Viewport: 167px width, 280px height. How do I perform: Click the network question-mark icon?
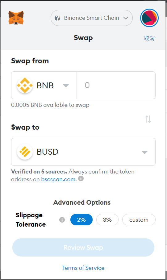57,18
